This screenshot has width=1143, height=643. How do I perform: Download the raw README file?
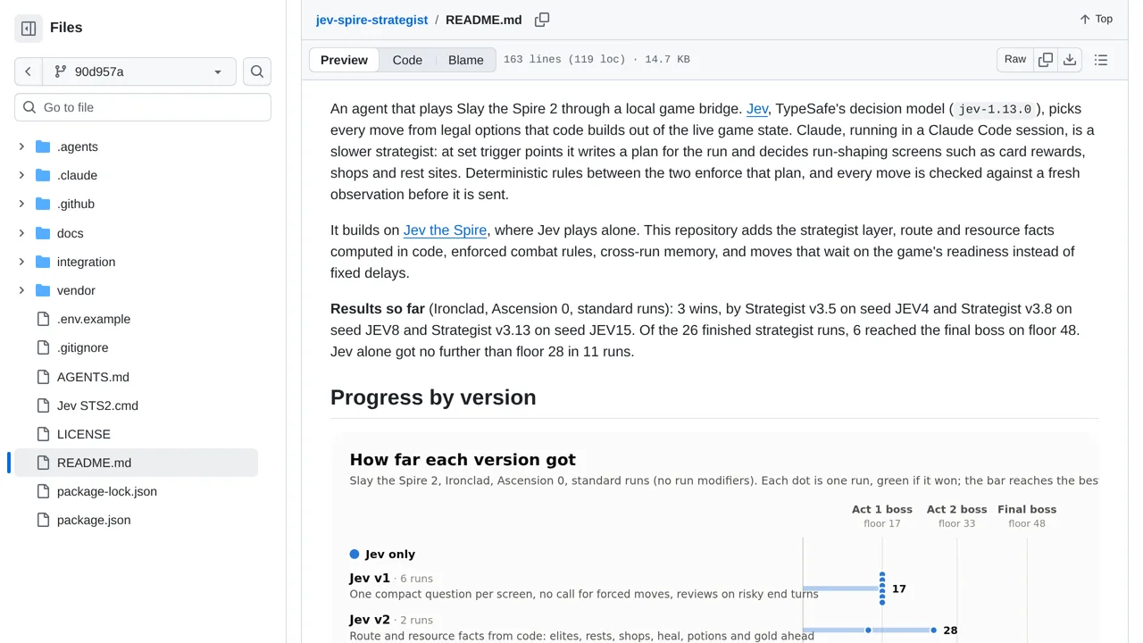[x=1070, y=60]
